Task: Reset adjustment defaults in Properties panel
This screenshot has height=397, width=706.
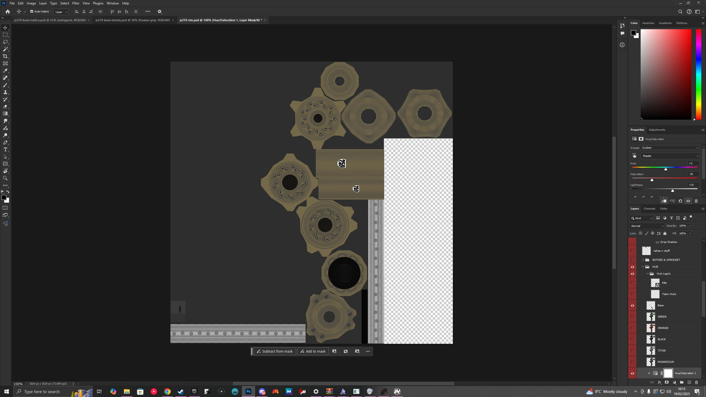Action: (x=680, y=201)
